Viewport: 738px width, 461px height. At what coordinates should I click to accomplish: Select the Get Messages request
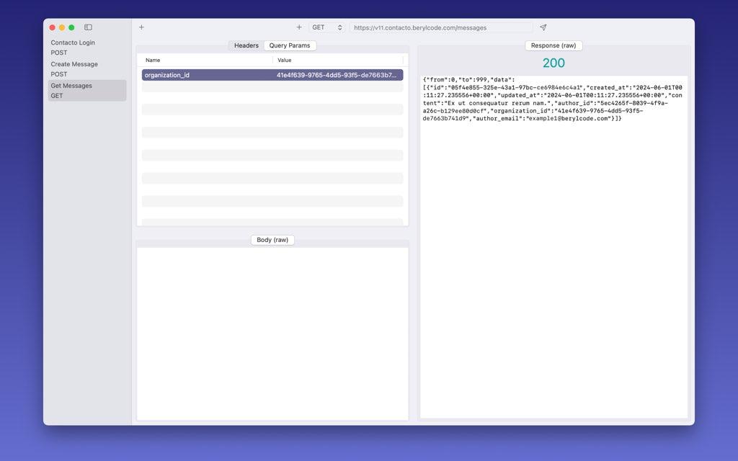pos(71,85)
